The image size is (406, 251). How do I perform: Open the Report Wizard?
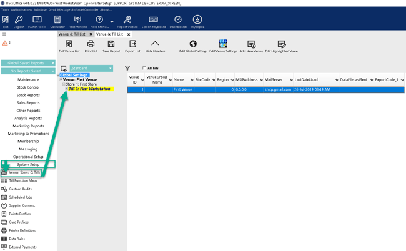point(127,22)
